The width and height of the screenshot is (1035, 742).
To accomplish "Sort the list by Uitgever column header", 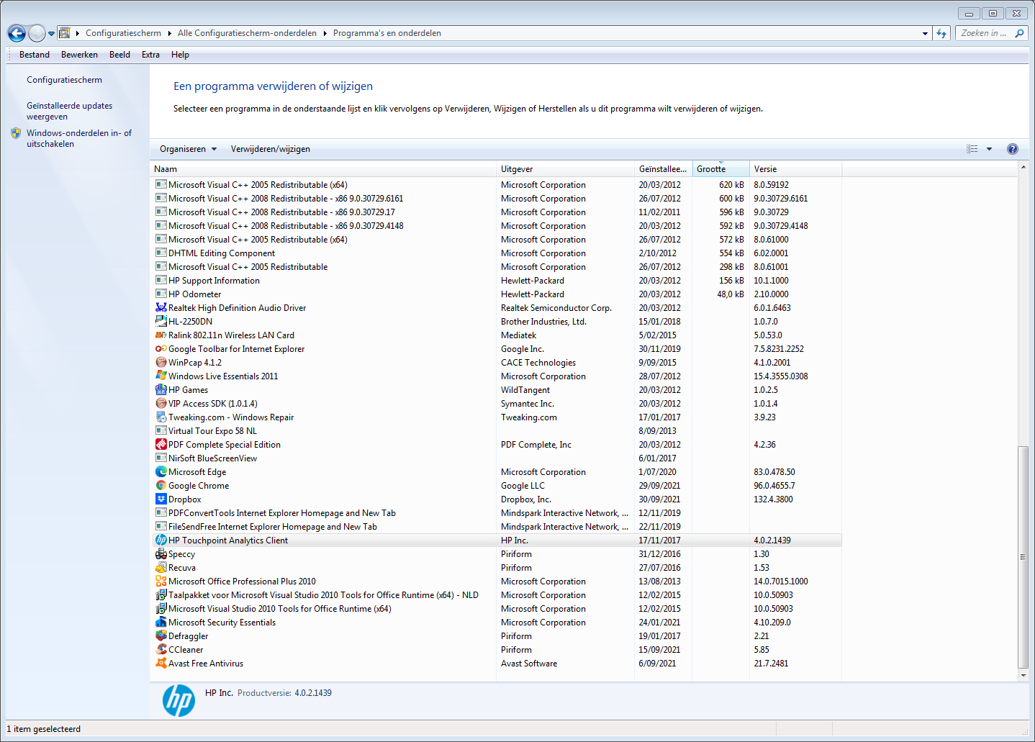I will (566, 169).
